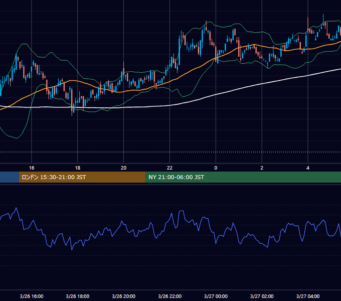Click the 2 hour label on the chart axis

point(262,168)
